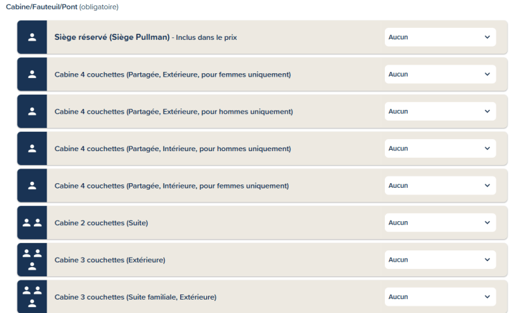
Task: Click person icon for Intérieure hommes 4-couchettes cabin
Action: click(x=32, y=149)
